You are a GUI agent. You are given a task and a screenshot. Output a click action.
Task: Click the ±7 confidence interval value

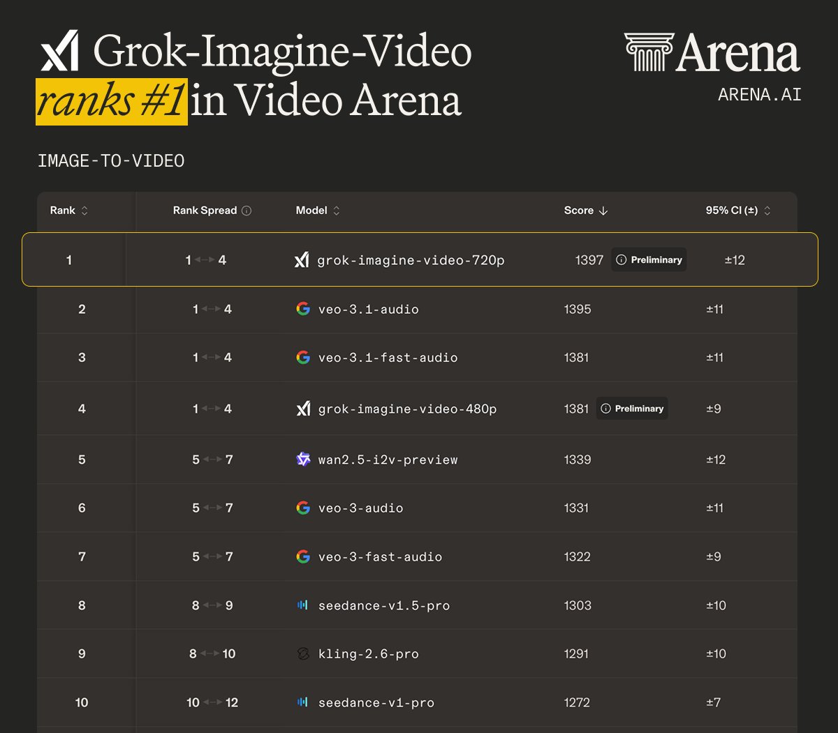713,702
